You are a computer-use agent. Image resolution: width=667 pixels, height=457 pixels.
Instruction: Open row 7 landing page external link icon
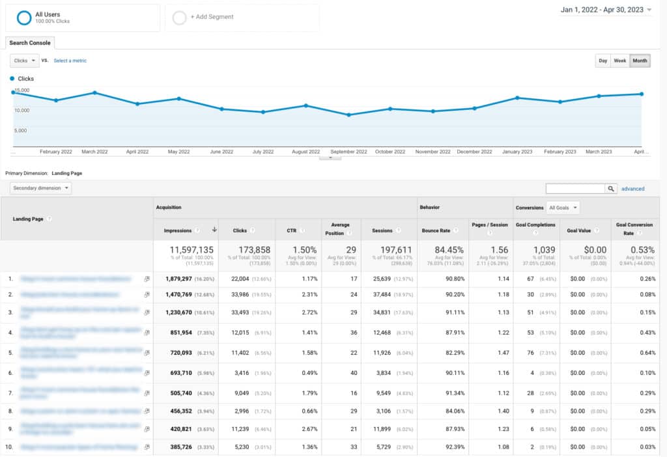pyautogui.click(x=147, y=393)
